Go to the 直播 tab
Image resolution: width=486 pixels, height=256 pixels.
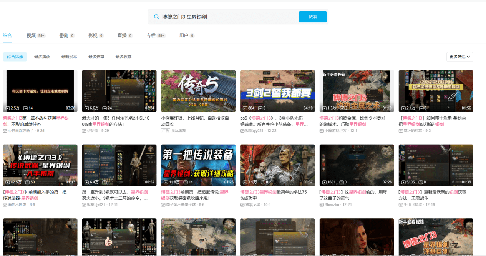click(x=125, y=35)
